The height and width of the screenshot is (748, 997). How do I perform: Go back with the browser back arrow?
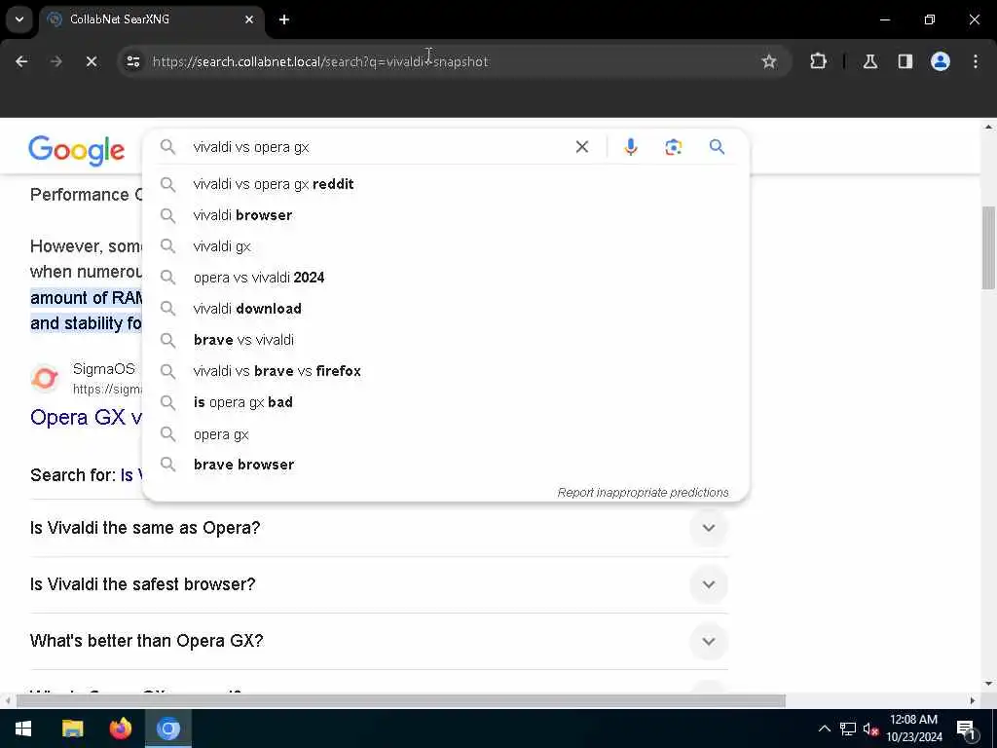click(21, 61)
